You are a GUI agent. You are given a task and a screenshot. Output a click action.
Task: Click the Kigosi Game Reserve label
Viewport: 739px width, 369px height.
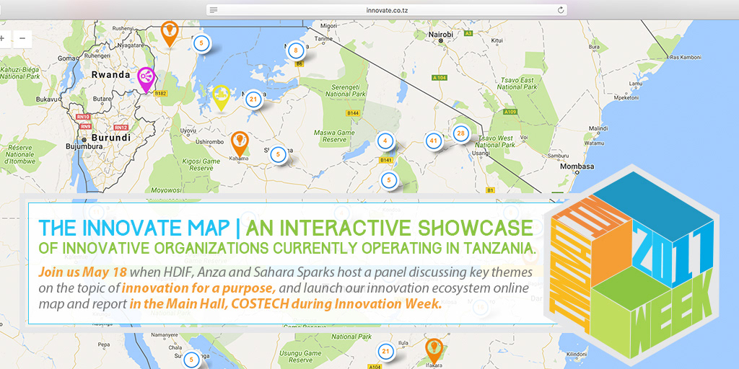tap(202, 165)
